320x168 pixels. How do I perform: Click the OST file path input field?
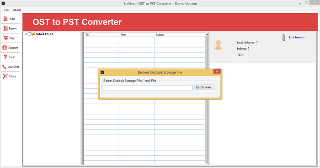pos(148,87)
